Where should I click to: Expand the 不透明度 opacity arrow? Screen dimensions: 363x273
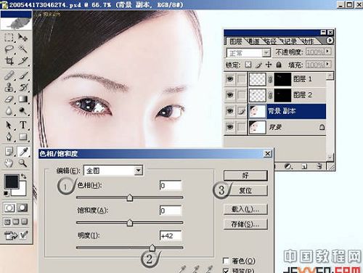(x=327, y=52)
